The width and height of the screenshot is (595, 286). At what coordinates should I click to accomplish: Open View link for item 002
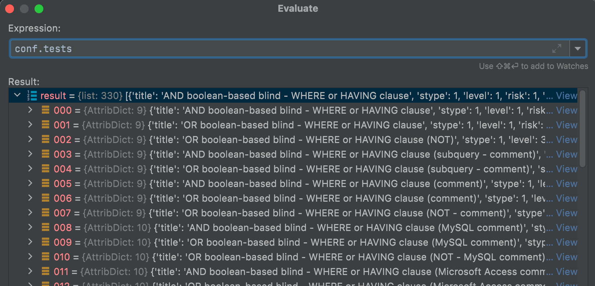tap(566, 140)
